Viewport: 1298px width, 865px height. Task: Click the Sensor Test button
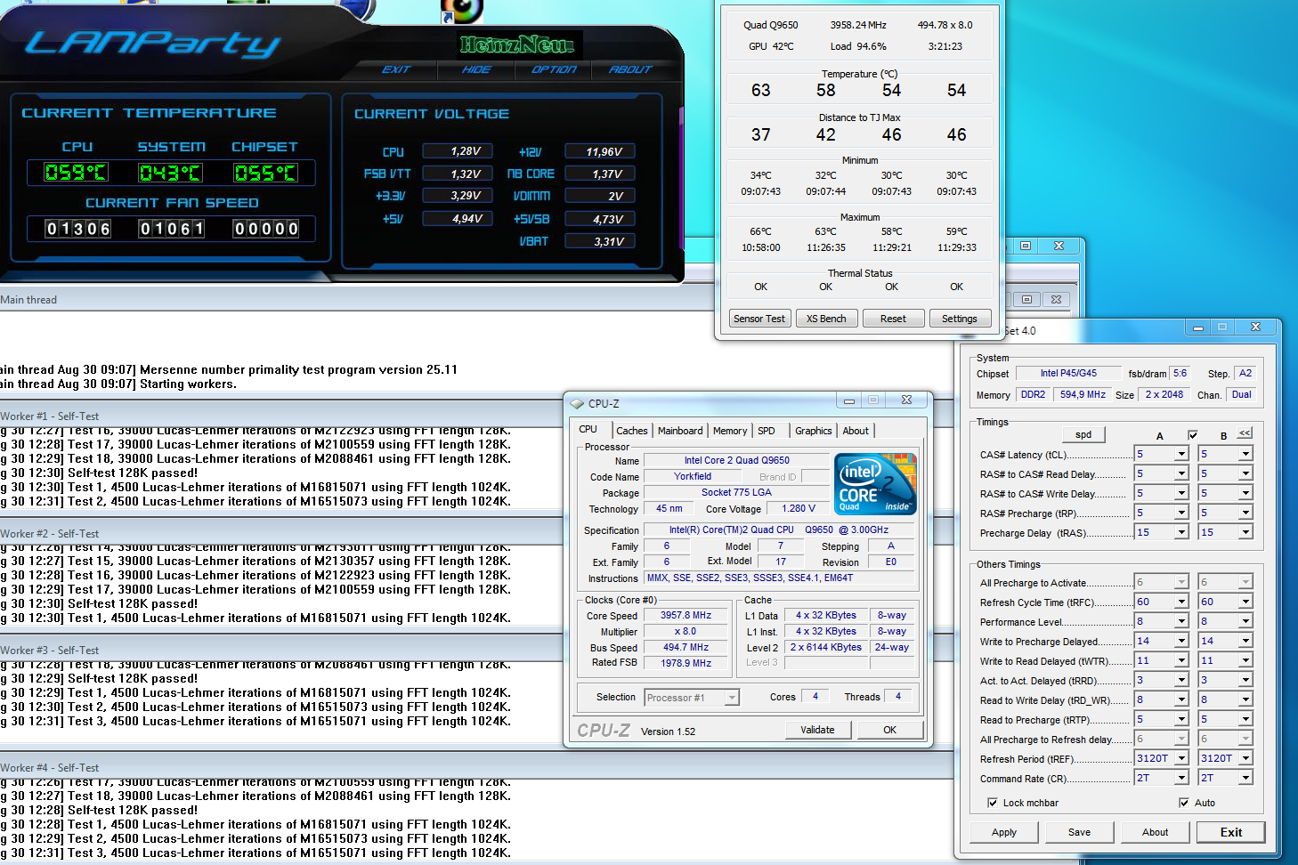(x=759, y=319)
